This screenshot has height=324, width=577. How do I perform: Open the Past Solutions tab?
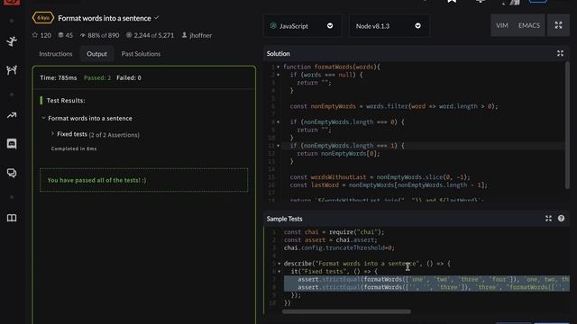[141, 54]
